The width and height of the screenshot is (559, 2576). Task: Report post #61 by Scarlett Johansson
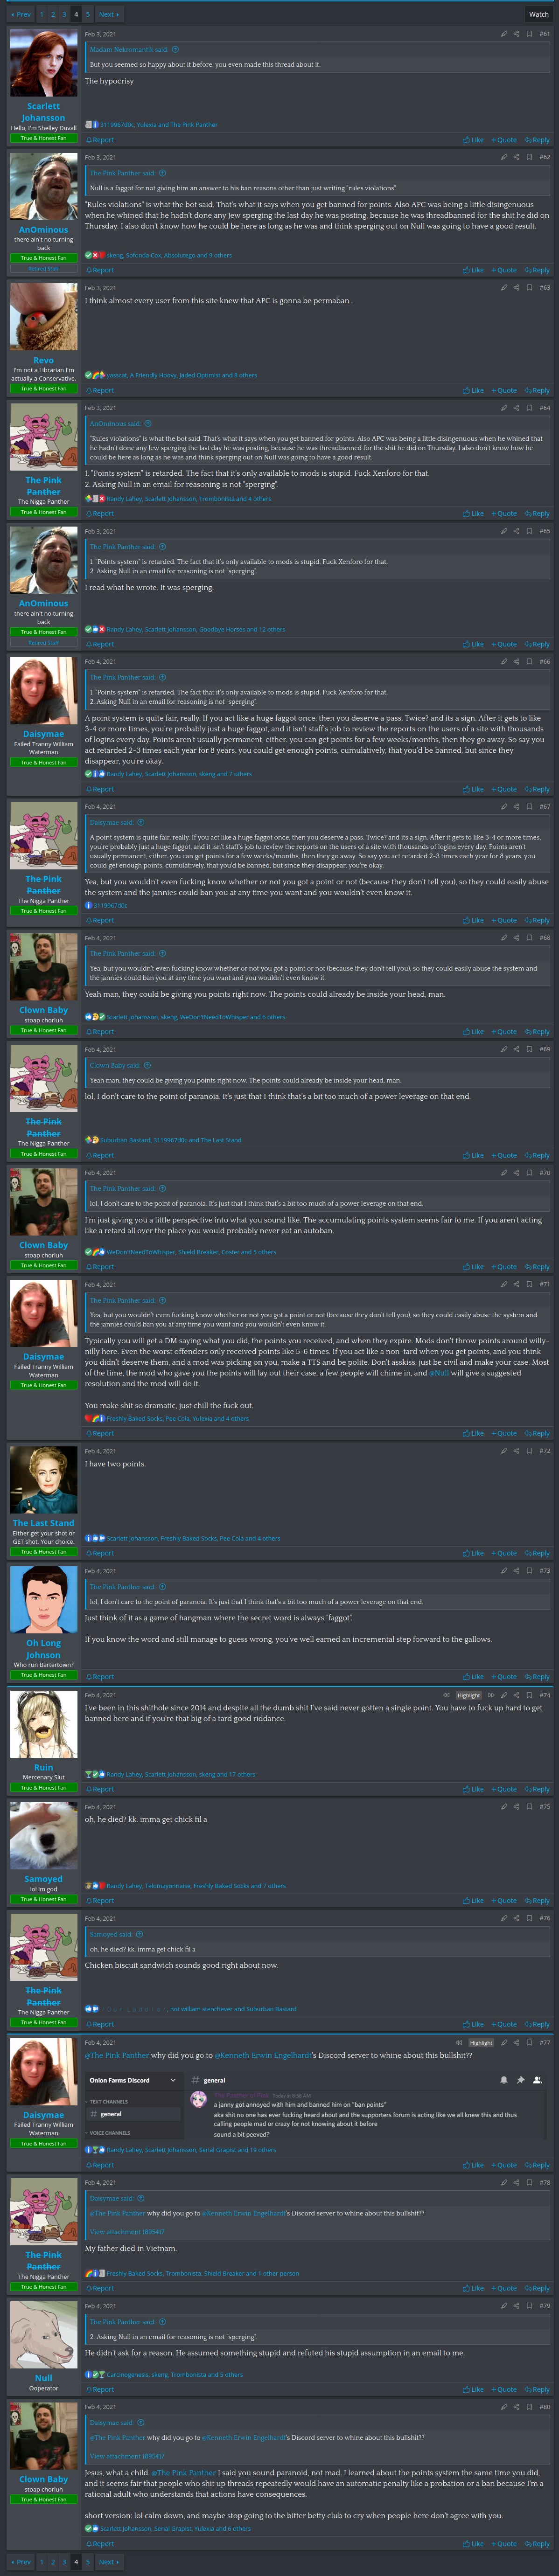tap(100, 140)
